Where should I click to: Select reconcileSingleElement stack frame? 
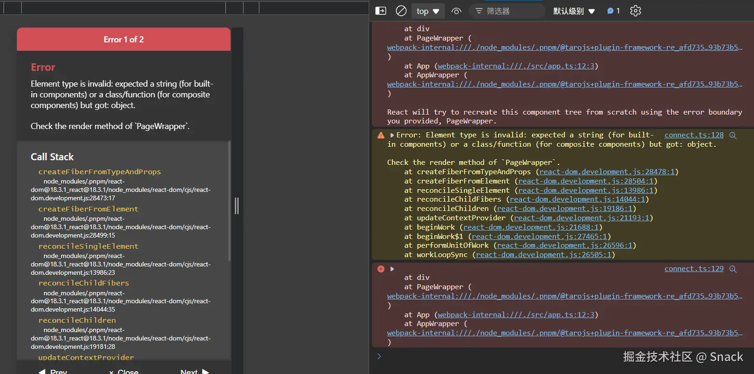pyautogui.click(x=89, y=246)
